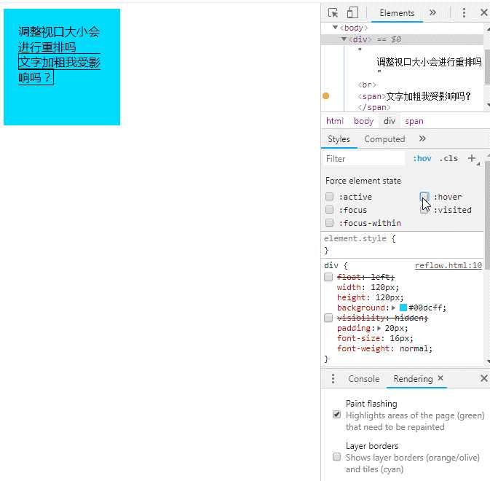Open the reflow.html:10 source link
This screenshot has width=490, height=481.
[x=448, y=265]
